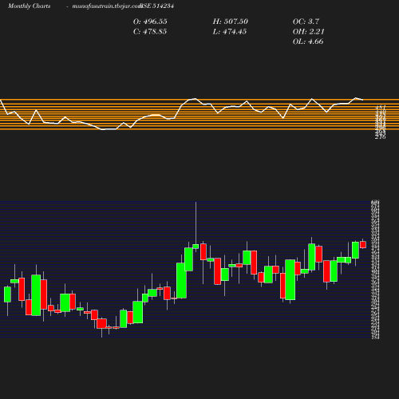
Task: Click the "Monthly Charts" title text
Action: (30, 6)
